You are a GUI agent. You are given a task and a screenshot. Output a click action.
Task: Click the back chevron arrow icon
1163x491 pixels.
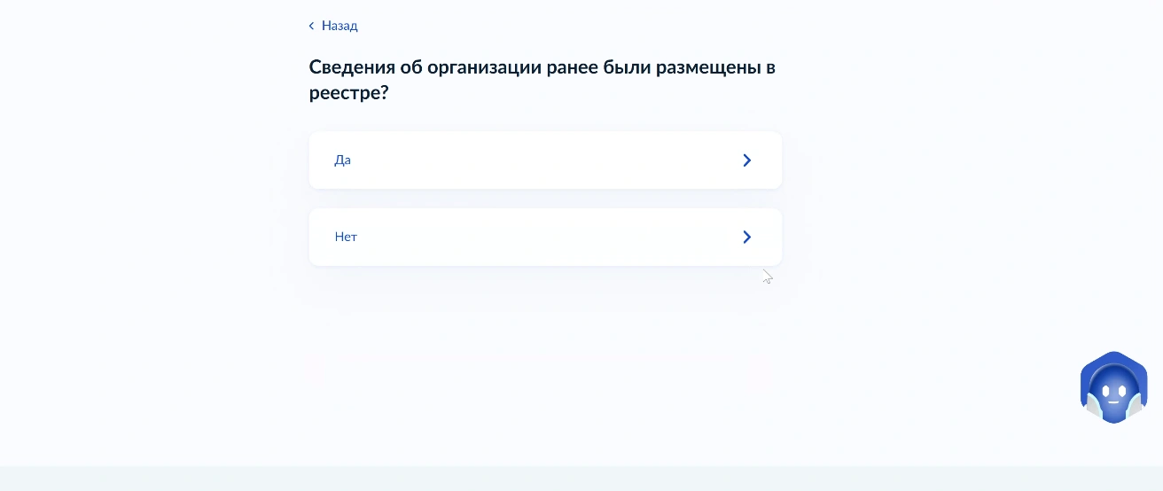click(x=311, y=26)
